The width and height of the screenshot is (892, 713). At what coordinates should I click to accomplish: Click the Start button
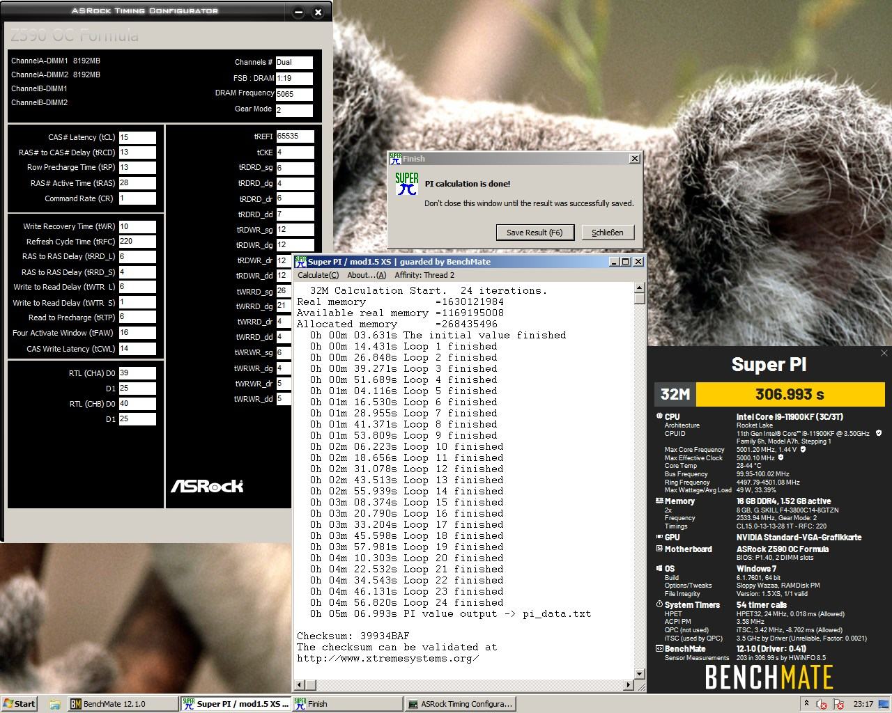click(20, 704)
